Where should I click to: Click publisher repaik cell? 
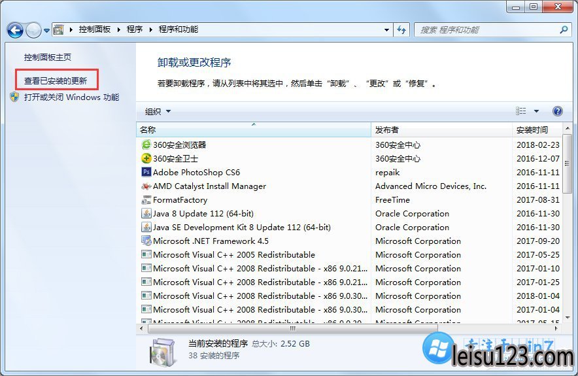point(388,173)
